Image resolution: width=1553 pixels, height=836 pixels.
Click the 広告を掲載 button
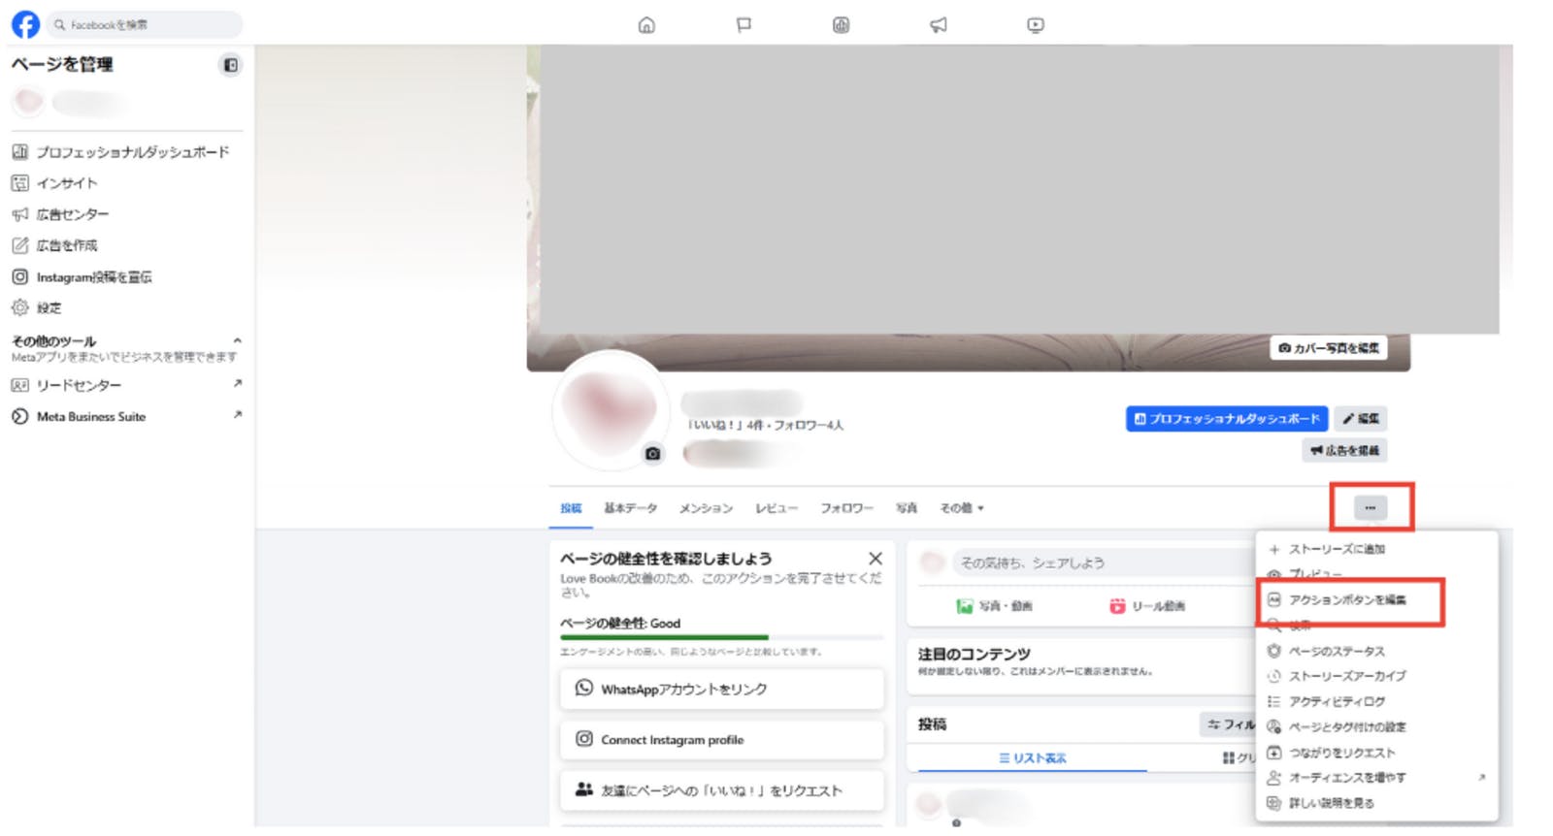point(1344,450)
